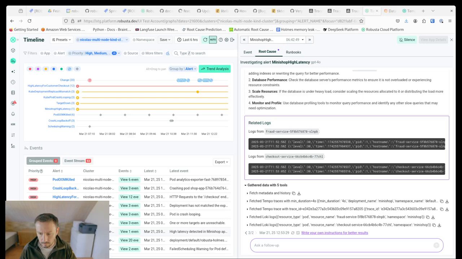
Task: Download the checkout-service Loki logs output
Action: pyautogui.click(x=439, y=225)
